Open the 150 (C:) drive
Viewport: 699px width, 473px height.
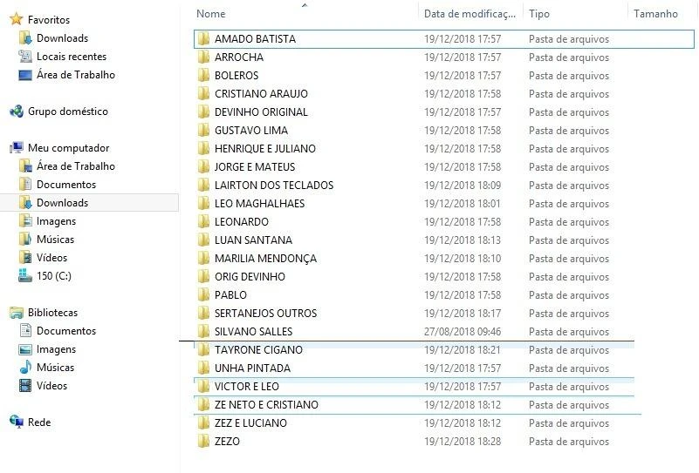(45, 276)
